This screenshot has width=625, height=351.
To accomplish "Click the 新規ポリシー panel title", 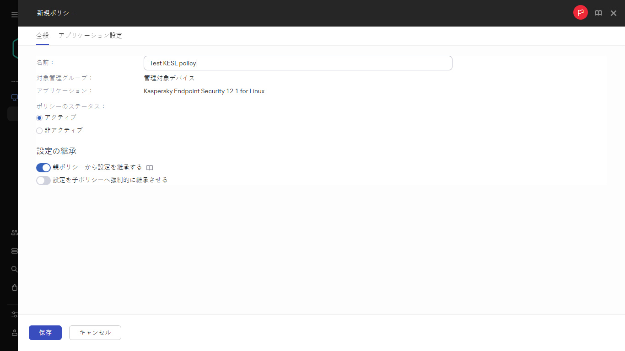I will click(x=56, y=13).
